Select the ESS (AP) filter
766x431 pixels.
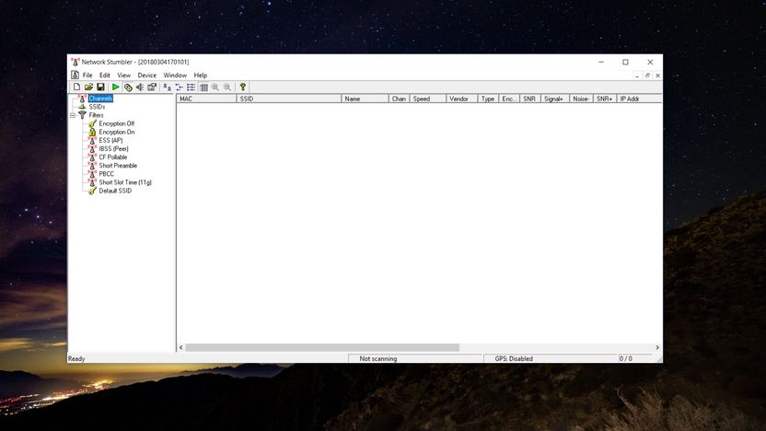(x=110, y=140)
